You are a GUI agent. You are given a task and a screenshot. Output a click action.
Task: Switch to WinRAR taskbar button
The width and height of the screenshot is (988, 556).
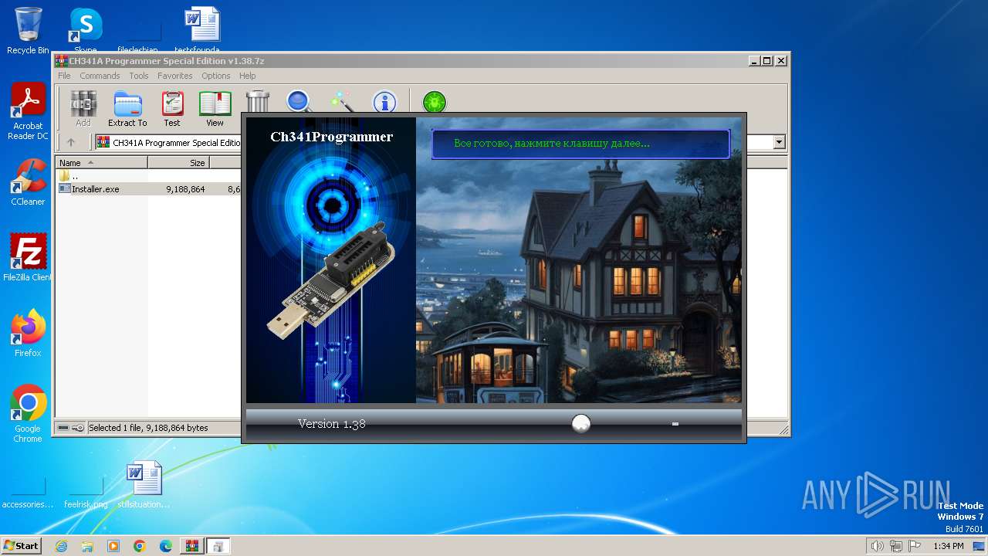[192, 546]
